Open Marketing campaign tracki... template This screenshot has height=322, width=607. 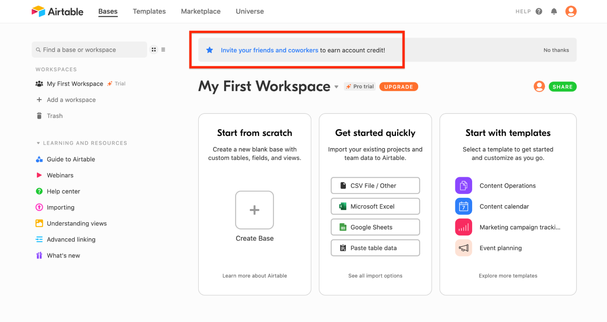[520, 227]
